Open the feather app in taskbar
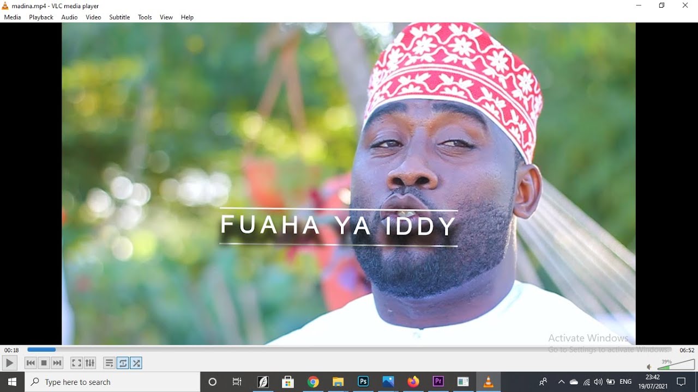698x392 pixels. pos(263,382)
